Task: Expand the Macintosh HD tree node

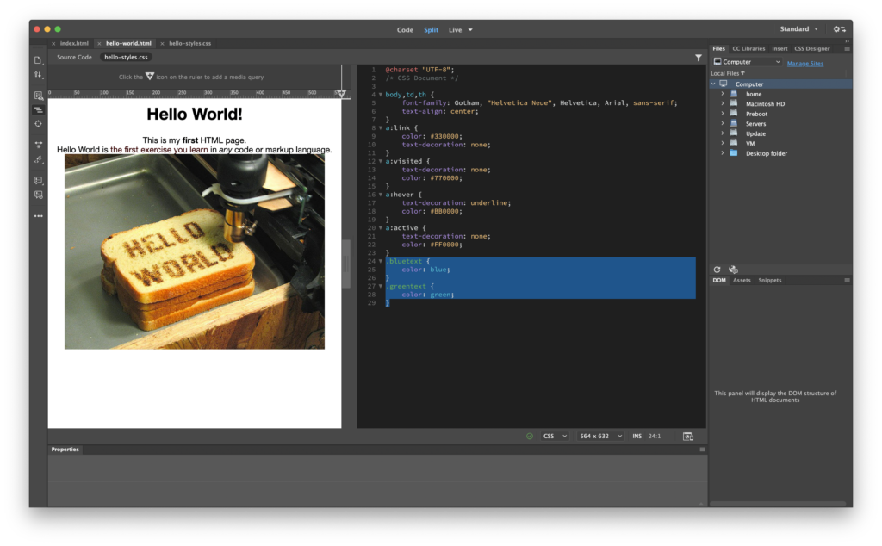Action: 723,104
